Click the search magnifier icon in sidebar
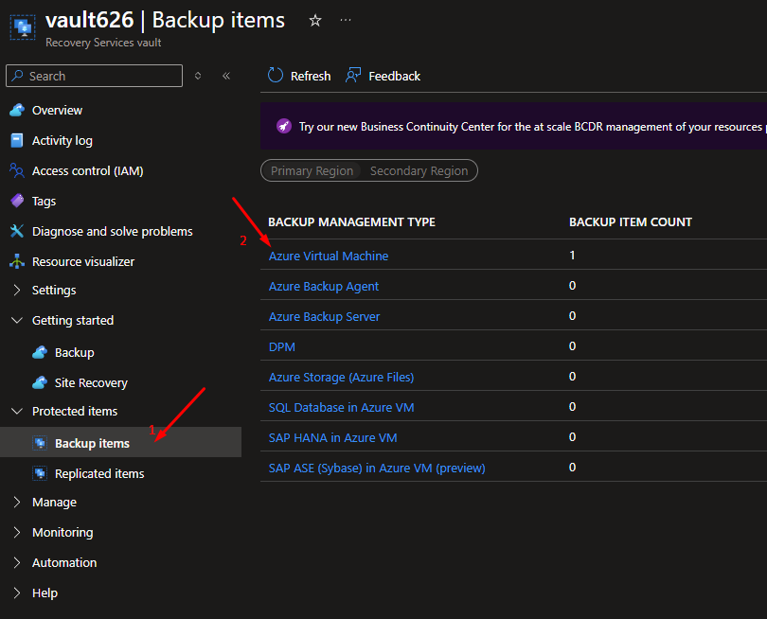Image resolution: width=767 pixels, height=619 pixels. click(x=18, y=76)
